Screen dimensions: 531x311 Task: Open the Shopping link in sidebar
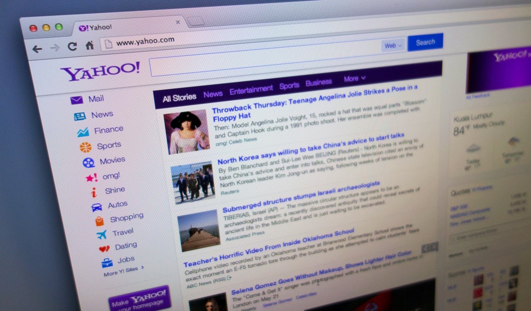(127, 217)
